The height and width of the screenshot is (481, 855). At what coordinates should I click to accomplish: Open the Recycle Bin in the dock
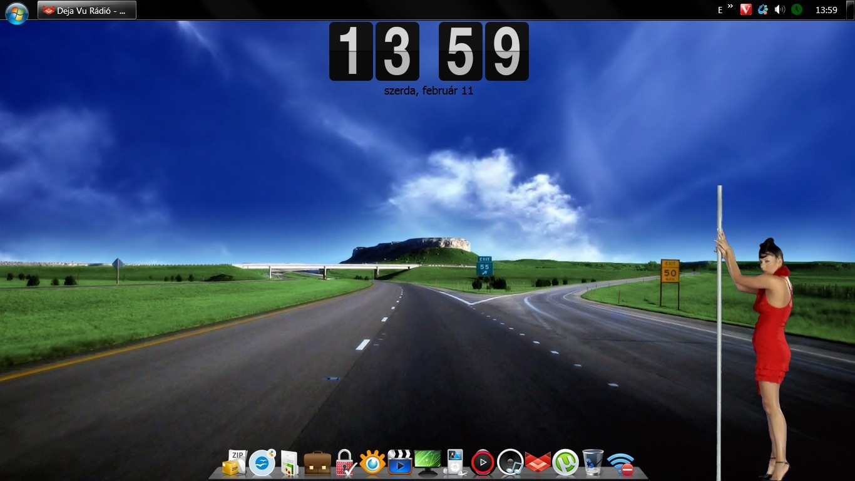(x=592, y=463)
